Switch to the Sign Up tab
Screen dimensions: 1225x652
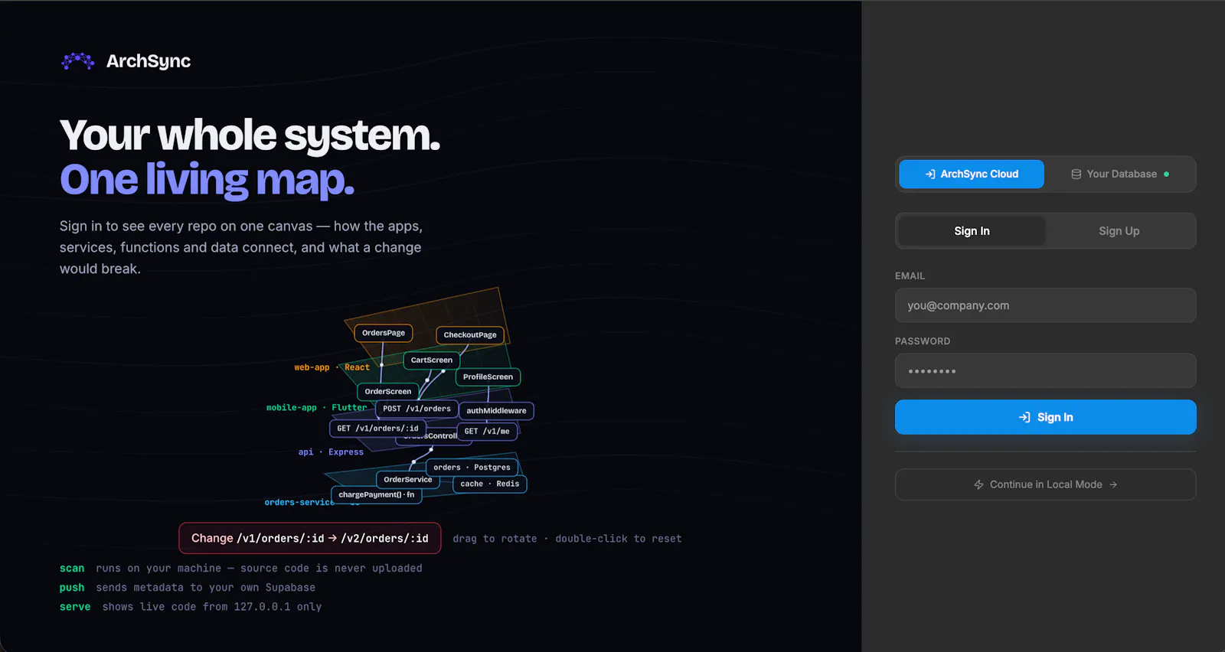[1119, 231]
